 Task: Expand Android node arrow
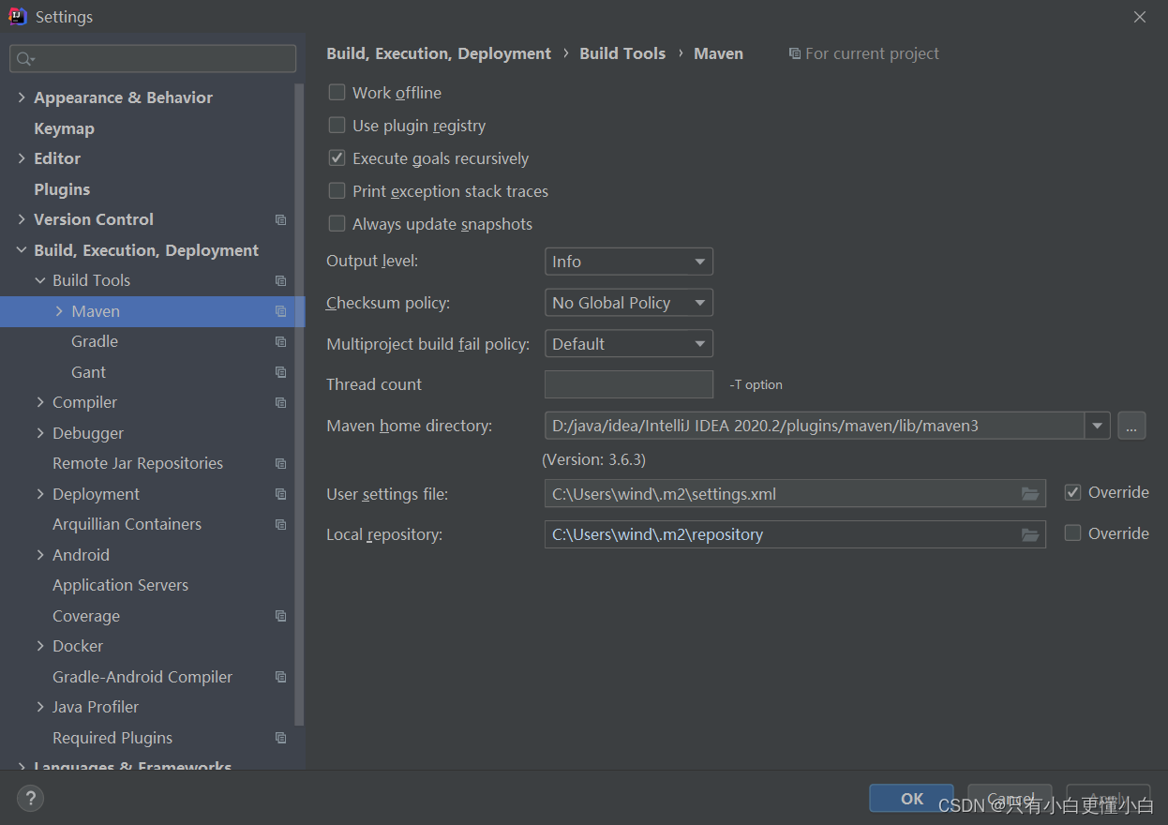tap(40, 555)
